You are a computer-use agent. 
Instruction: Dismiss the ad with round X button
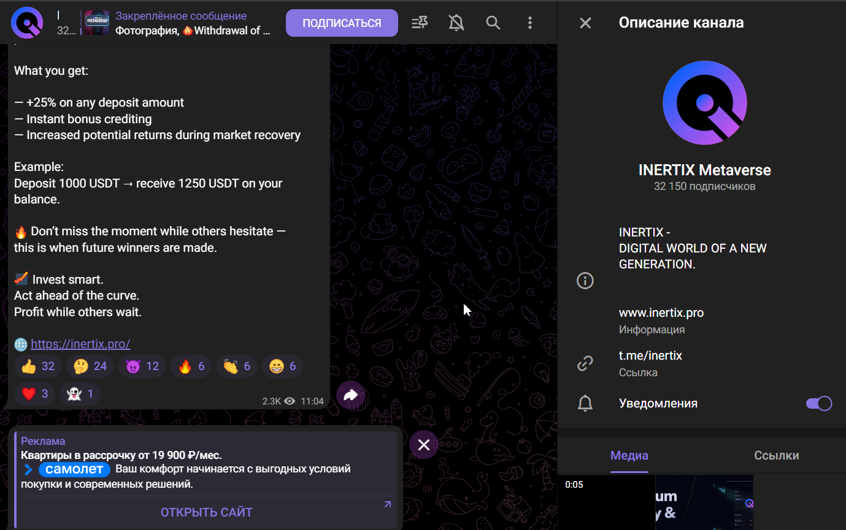click(423, 445)
